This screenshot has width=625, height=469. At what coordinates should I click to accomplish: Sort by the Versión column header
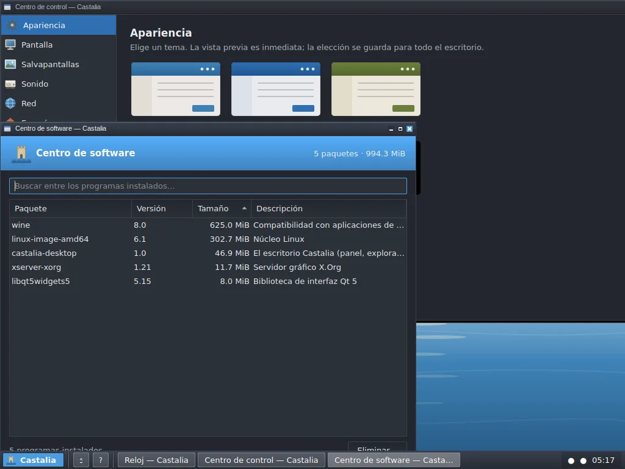tap(162, 209)
